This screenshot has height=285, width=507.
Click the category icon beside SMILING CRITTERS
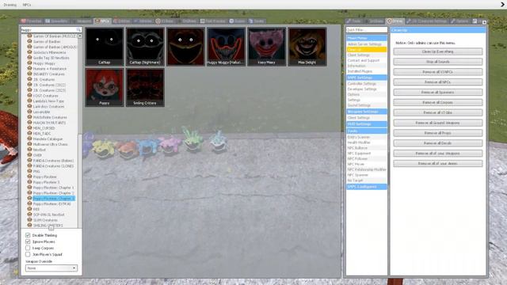(29, 225)
